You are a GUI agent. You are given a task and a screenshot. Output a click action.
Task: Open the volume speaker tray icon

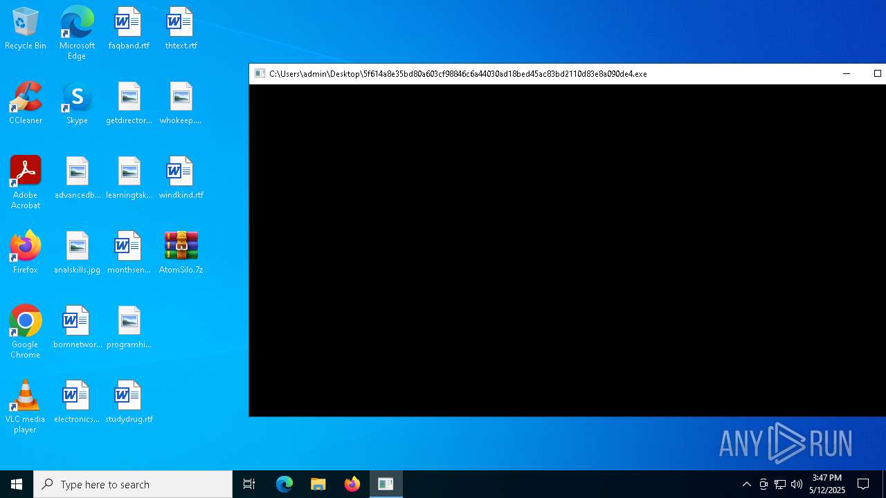point(797,484)
